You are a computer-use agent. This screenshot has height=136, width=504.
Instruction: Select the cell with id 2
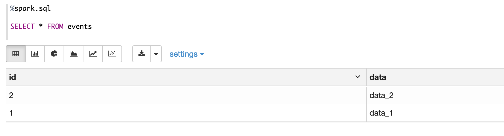pos(11,95)
